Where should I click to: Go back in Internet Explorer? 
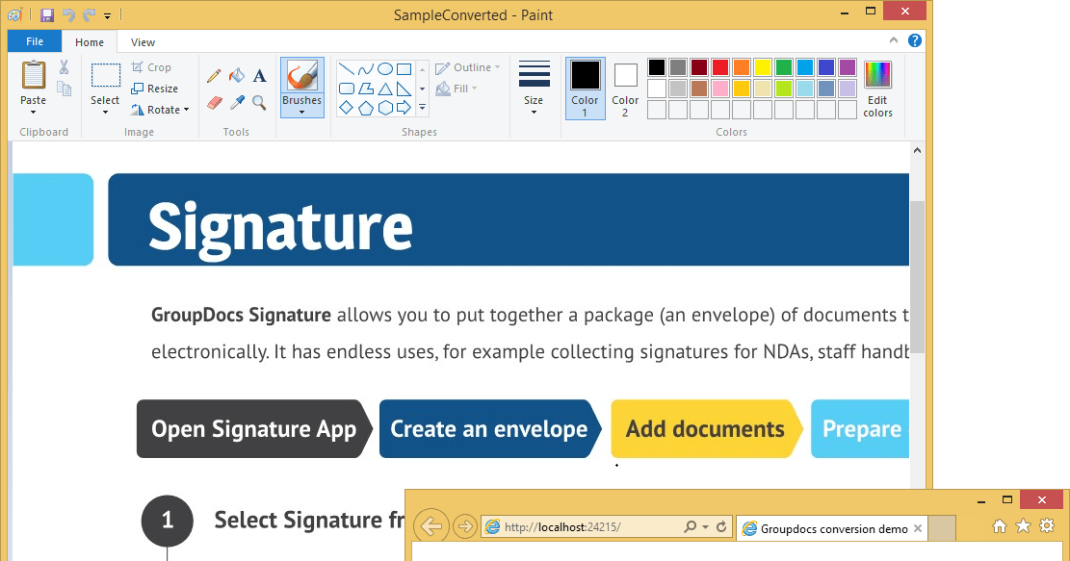[431, 526]
